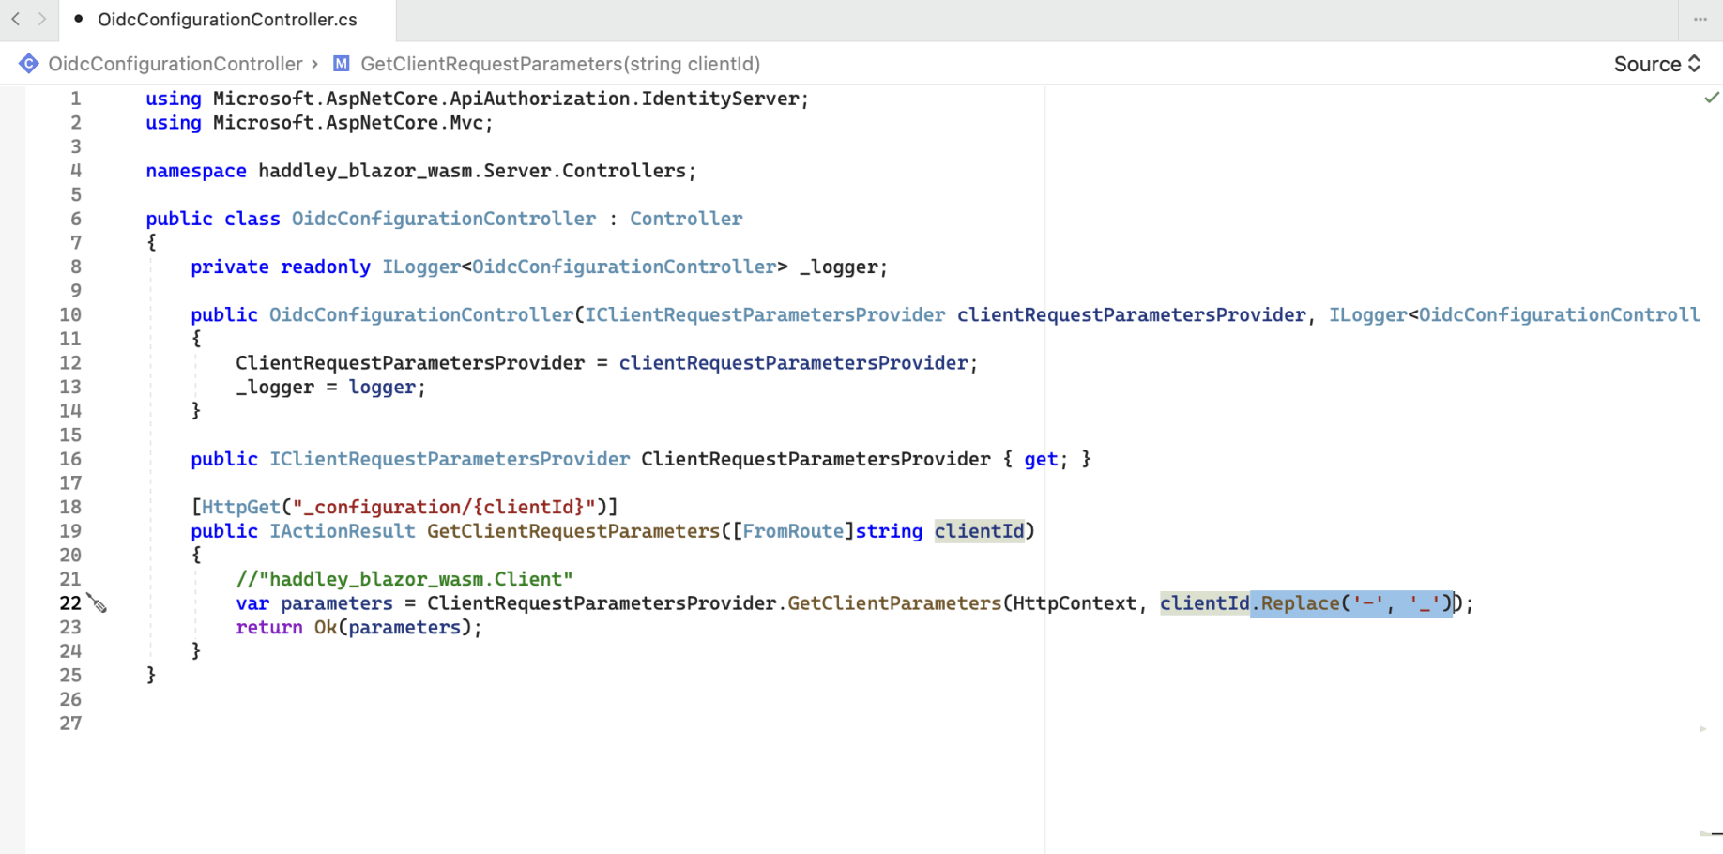Click the highlighted 'clientId' parameter on line 19
Image resolution: width=1723 pixels, height=854 pixels.
pos(979,531)
